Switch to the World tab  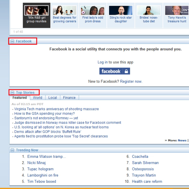pos(37,98)
